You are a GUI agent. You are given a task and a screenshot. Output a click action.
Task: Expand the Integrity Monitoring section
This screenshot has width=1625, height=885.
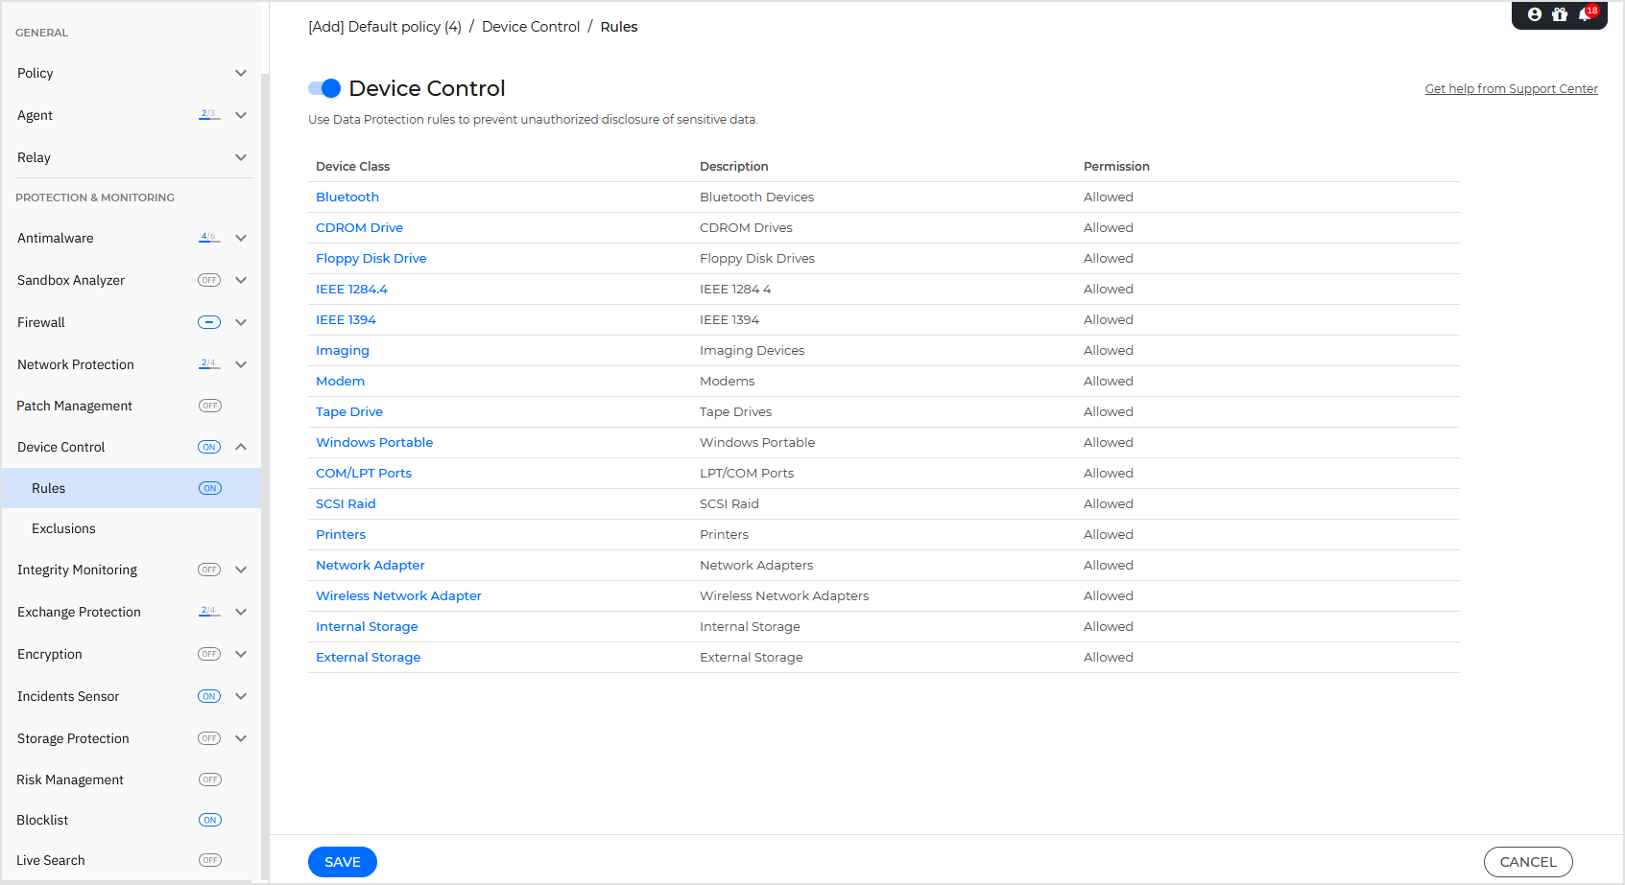click(241, 570)
